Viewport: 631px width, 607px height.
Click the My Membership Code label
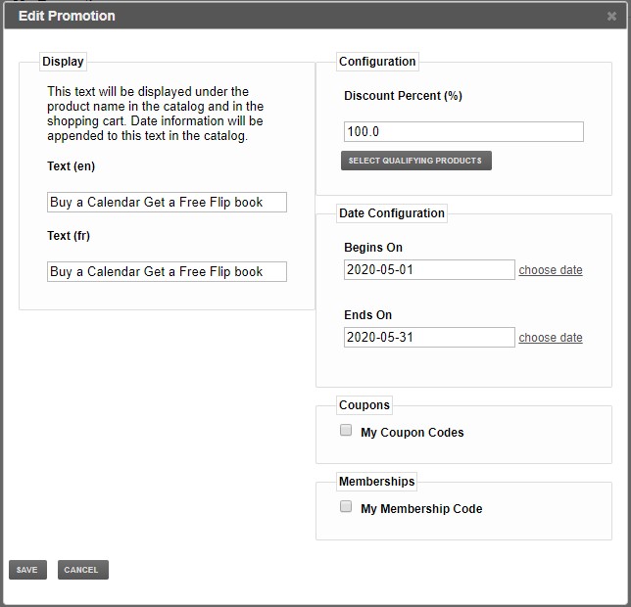point(421,508)
